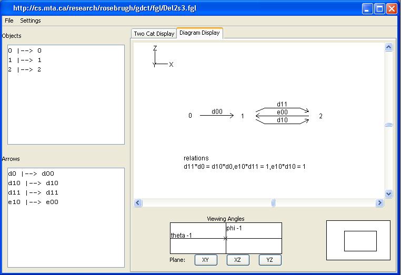Screen dimensions: 401x275
Task: Click the diagram scroll up arrow
Action: (388, 47)
